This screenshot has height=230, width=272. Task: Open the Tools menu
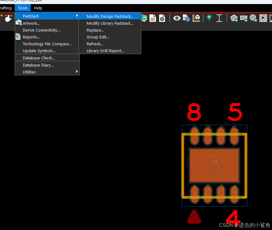[23, 8]
